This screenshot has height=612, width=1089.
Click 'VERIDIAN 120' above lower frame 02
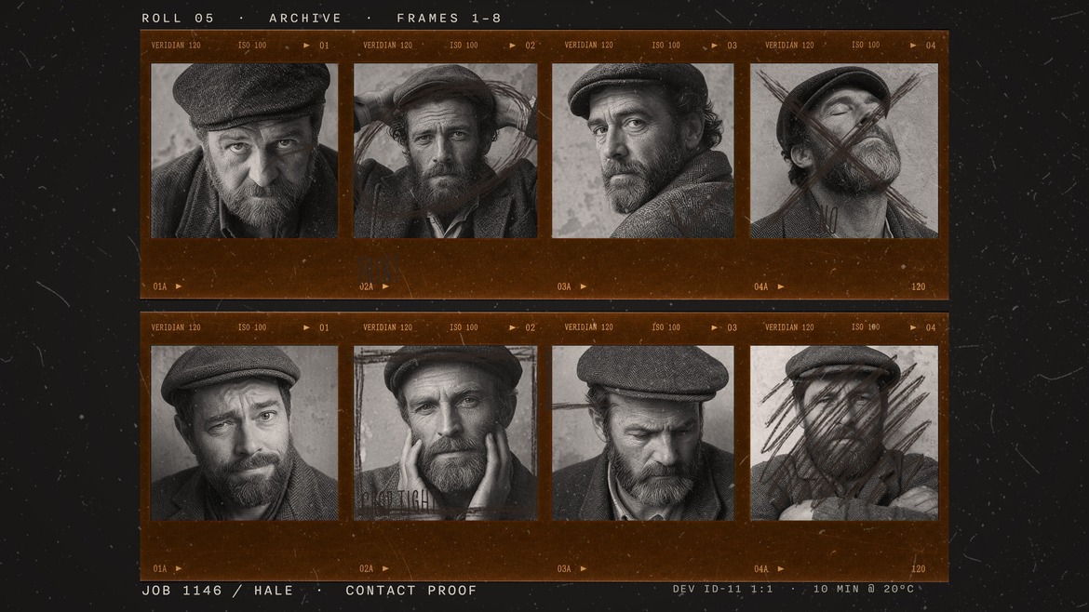387,327
